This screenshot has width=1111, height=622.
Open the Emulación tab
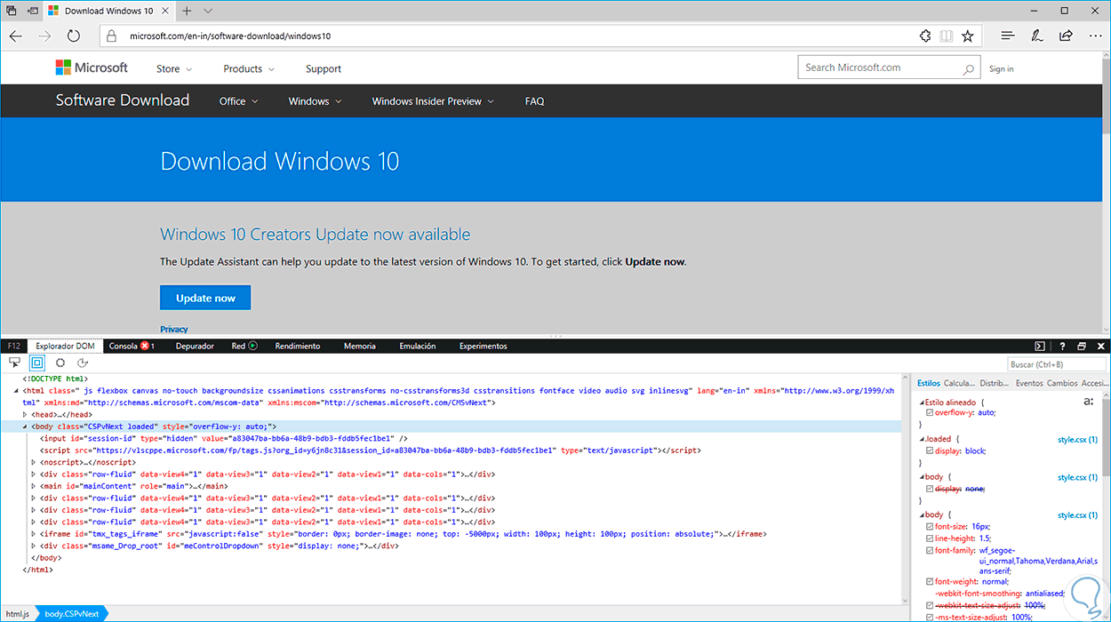418,346
